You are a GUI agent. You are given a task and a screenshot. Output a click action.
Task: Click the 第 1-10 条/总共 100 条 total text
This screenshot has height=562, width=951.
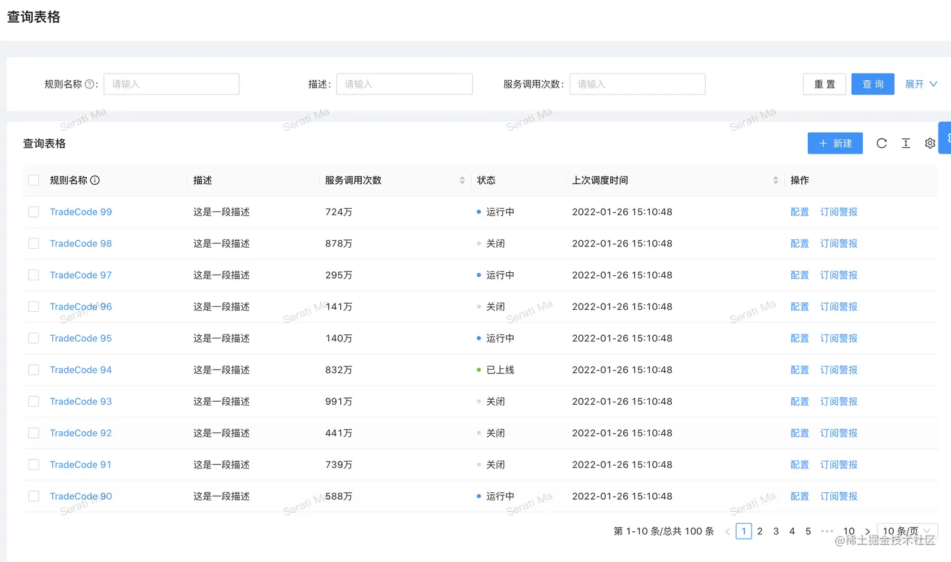[664, 531]
